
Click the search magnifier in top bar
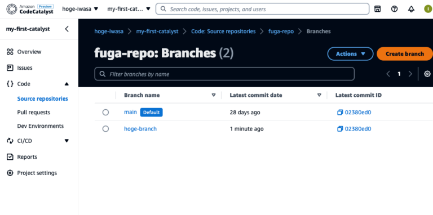tap(163, 9)
